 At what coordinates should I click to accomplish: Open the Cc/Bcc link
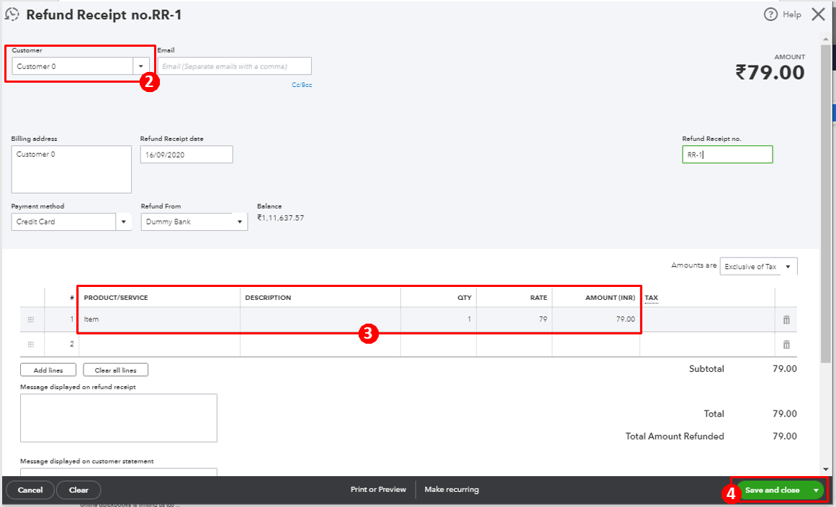(x=302, y=85)
